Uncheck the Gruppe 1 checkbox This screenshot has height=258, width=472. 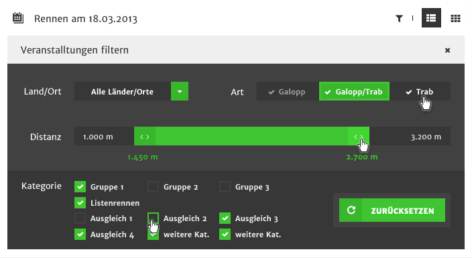click(80, 187)
